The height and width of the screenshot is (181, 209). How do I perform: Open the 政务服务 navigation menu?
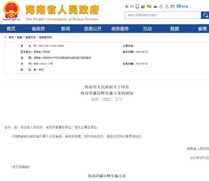tap(120, 29)
